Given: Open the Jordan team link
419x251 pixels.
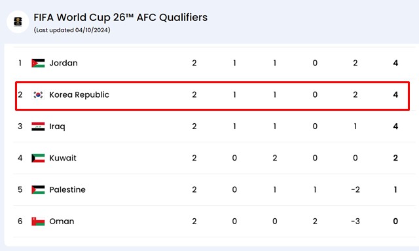Looking at the screenshot, I should 64,63.
